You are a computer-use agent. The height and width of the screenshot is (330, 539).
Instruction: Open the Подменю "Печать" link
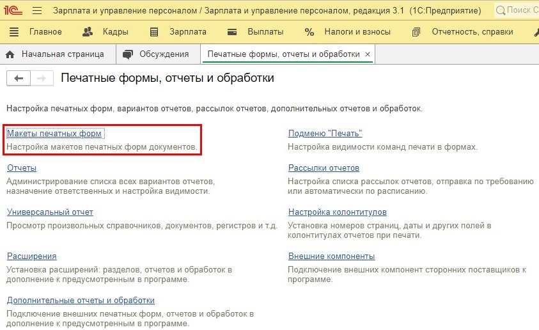point(325,134)
